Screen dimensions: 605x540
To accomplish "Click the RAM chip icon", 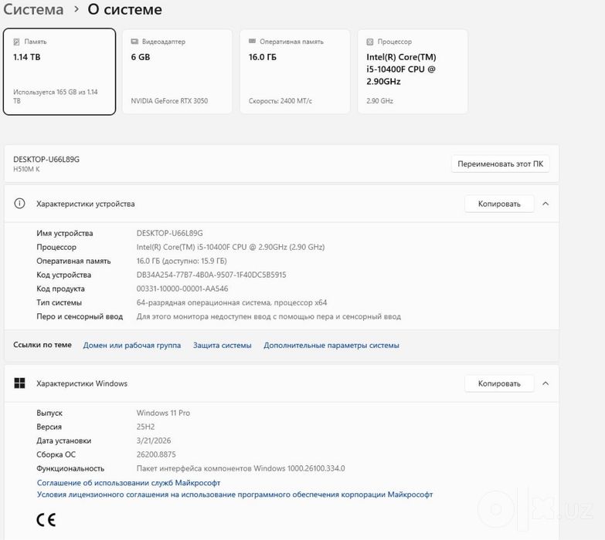I will pyautogui.click(x=252, y=41).
